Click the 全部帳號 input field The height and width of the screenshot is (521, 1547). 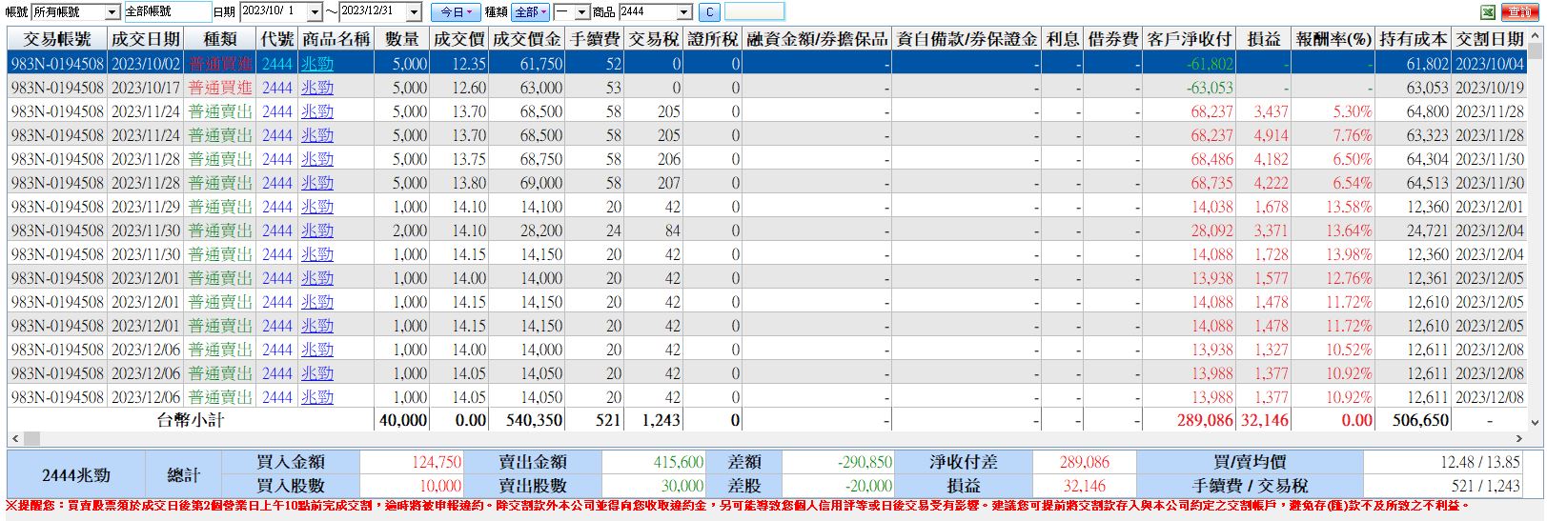point(167,12)
